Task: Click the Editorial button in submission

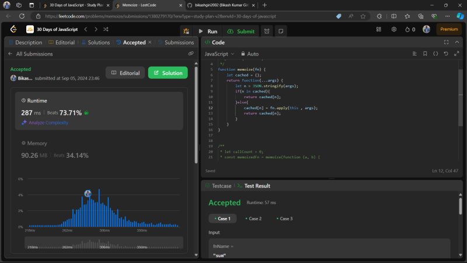Action: 125,72
